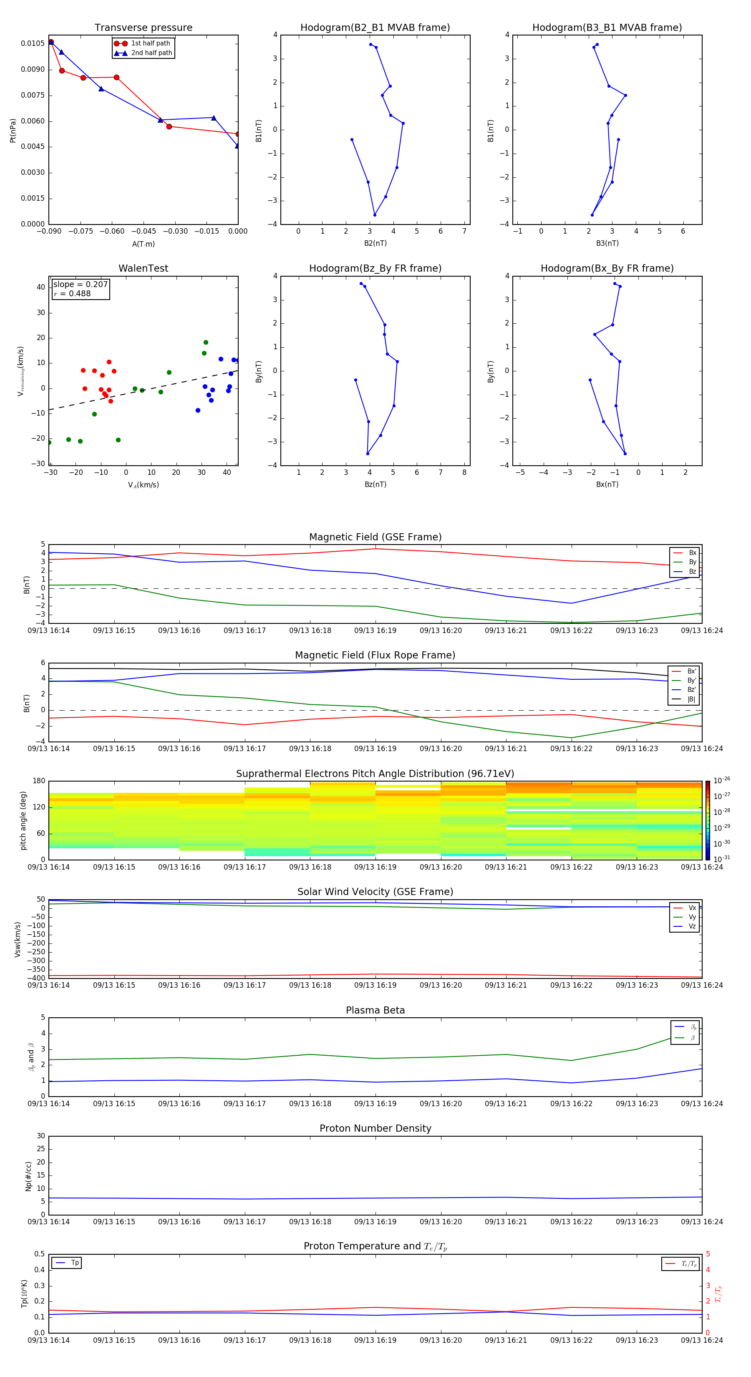
Task: Click the Suprathermal Electrons Pitch Angle title
Action: (375, 774)
